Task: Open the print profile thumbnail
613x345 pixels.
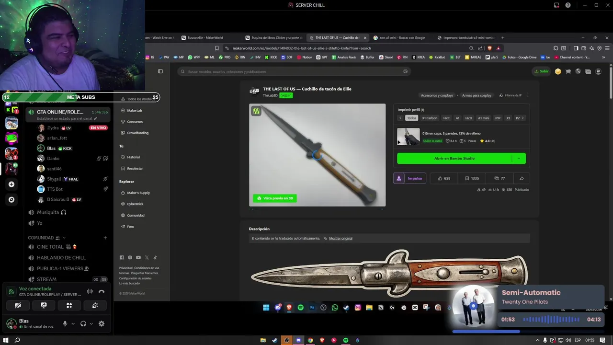Action: pos(408,137)
